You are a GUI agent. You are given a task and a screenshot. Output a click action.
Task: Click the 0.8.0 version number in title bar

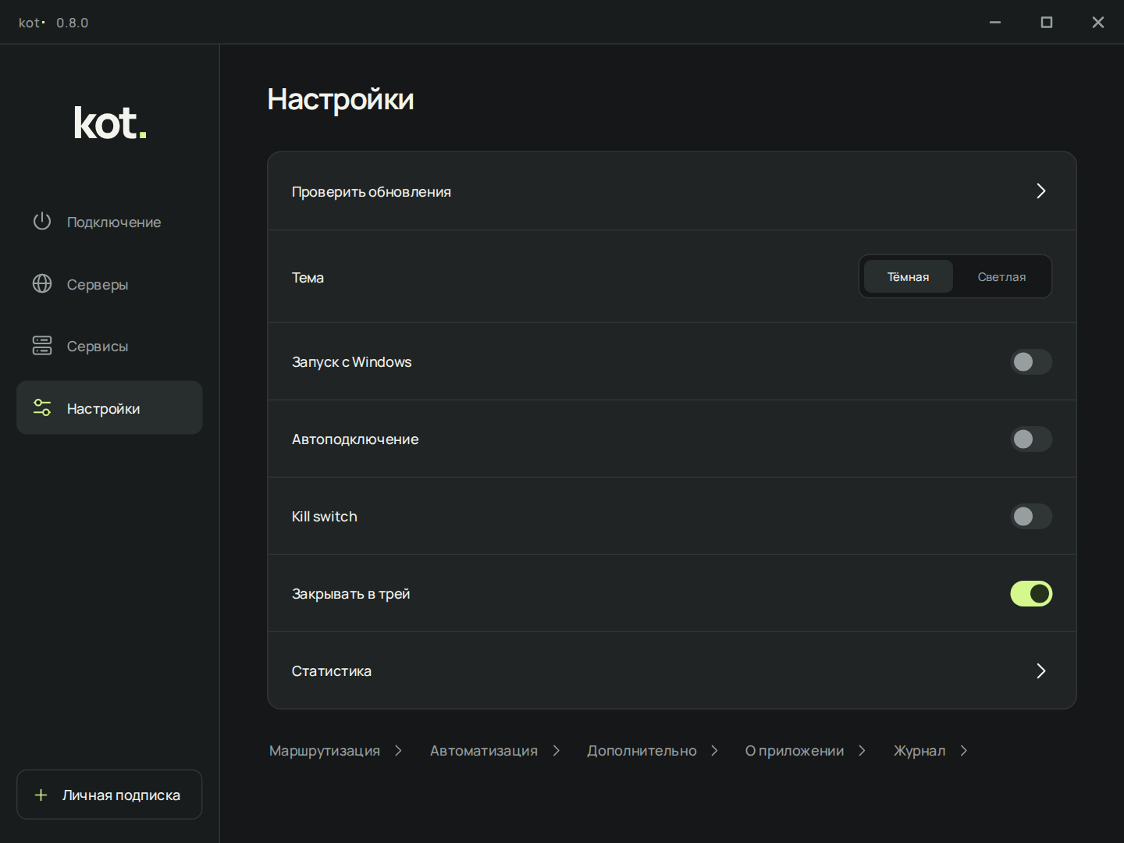click(x=73, y=23)
